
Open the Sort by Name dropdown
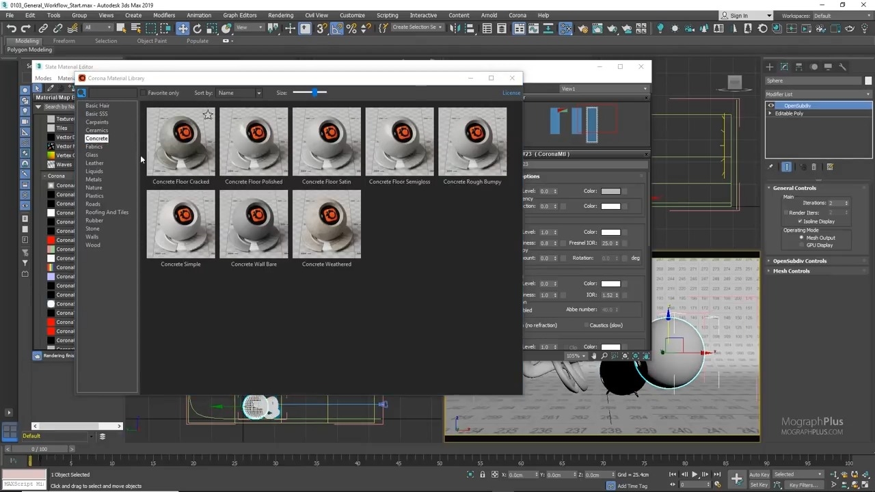click(239, 93)
